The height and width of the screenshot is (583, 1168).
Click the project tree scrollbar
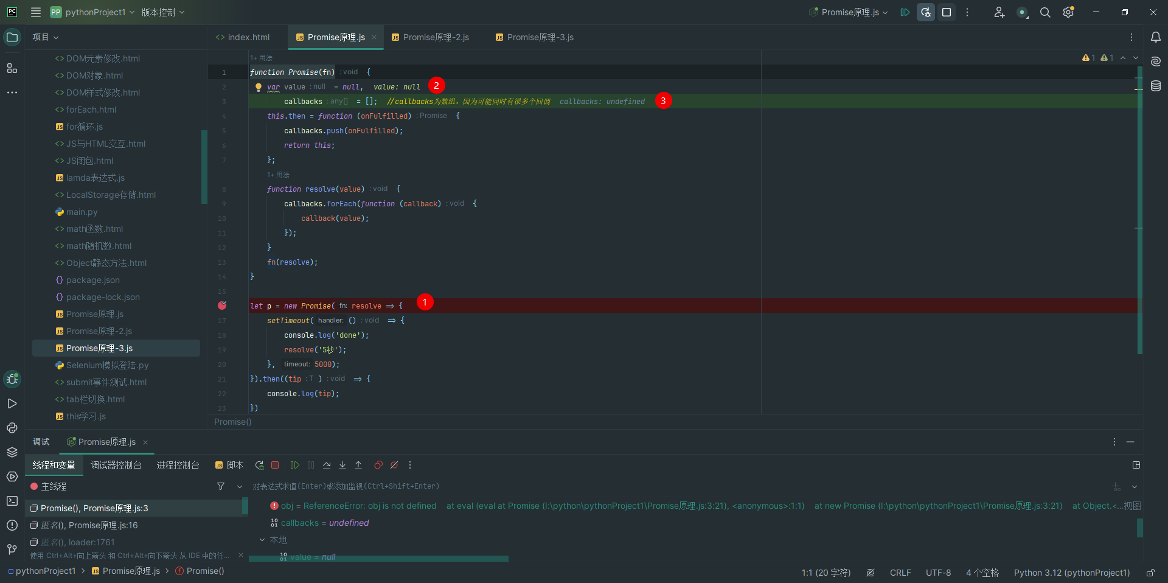coord(204,167)
